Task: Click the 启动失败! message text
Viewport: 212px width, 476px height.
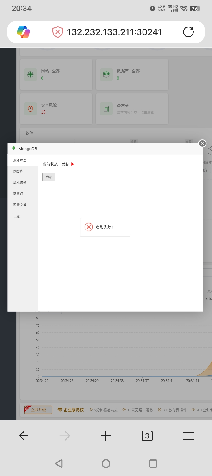Action: point(104,227)
